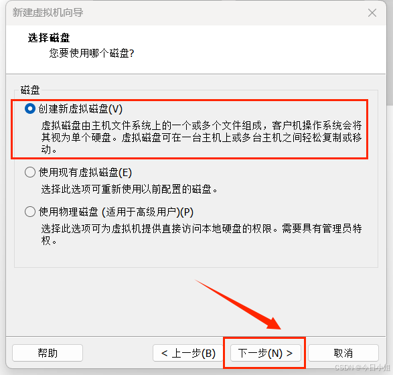Viewport: 393px width, 375px height.
Task: Click the 选择磁盘 heading
Action: pyautogui.click(x=49, y=38)
